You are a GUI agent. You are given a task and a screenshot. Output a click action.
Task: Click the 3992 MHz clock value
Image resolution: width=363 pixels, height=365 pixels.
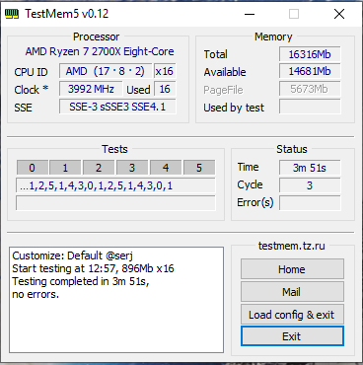pos(91,89)
